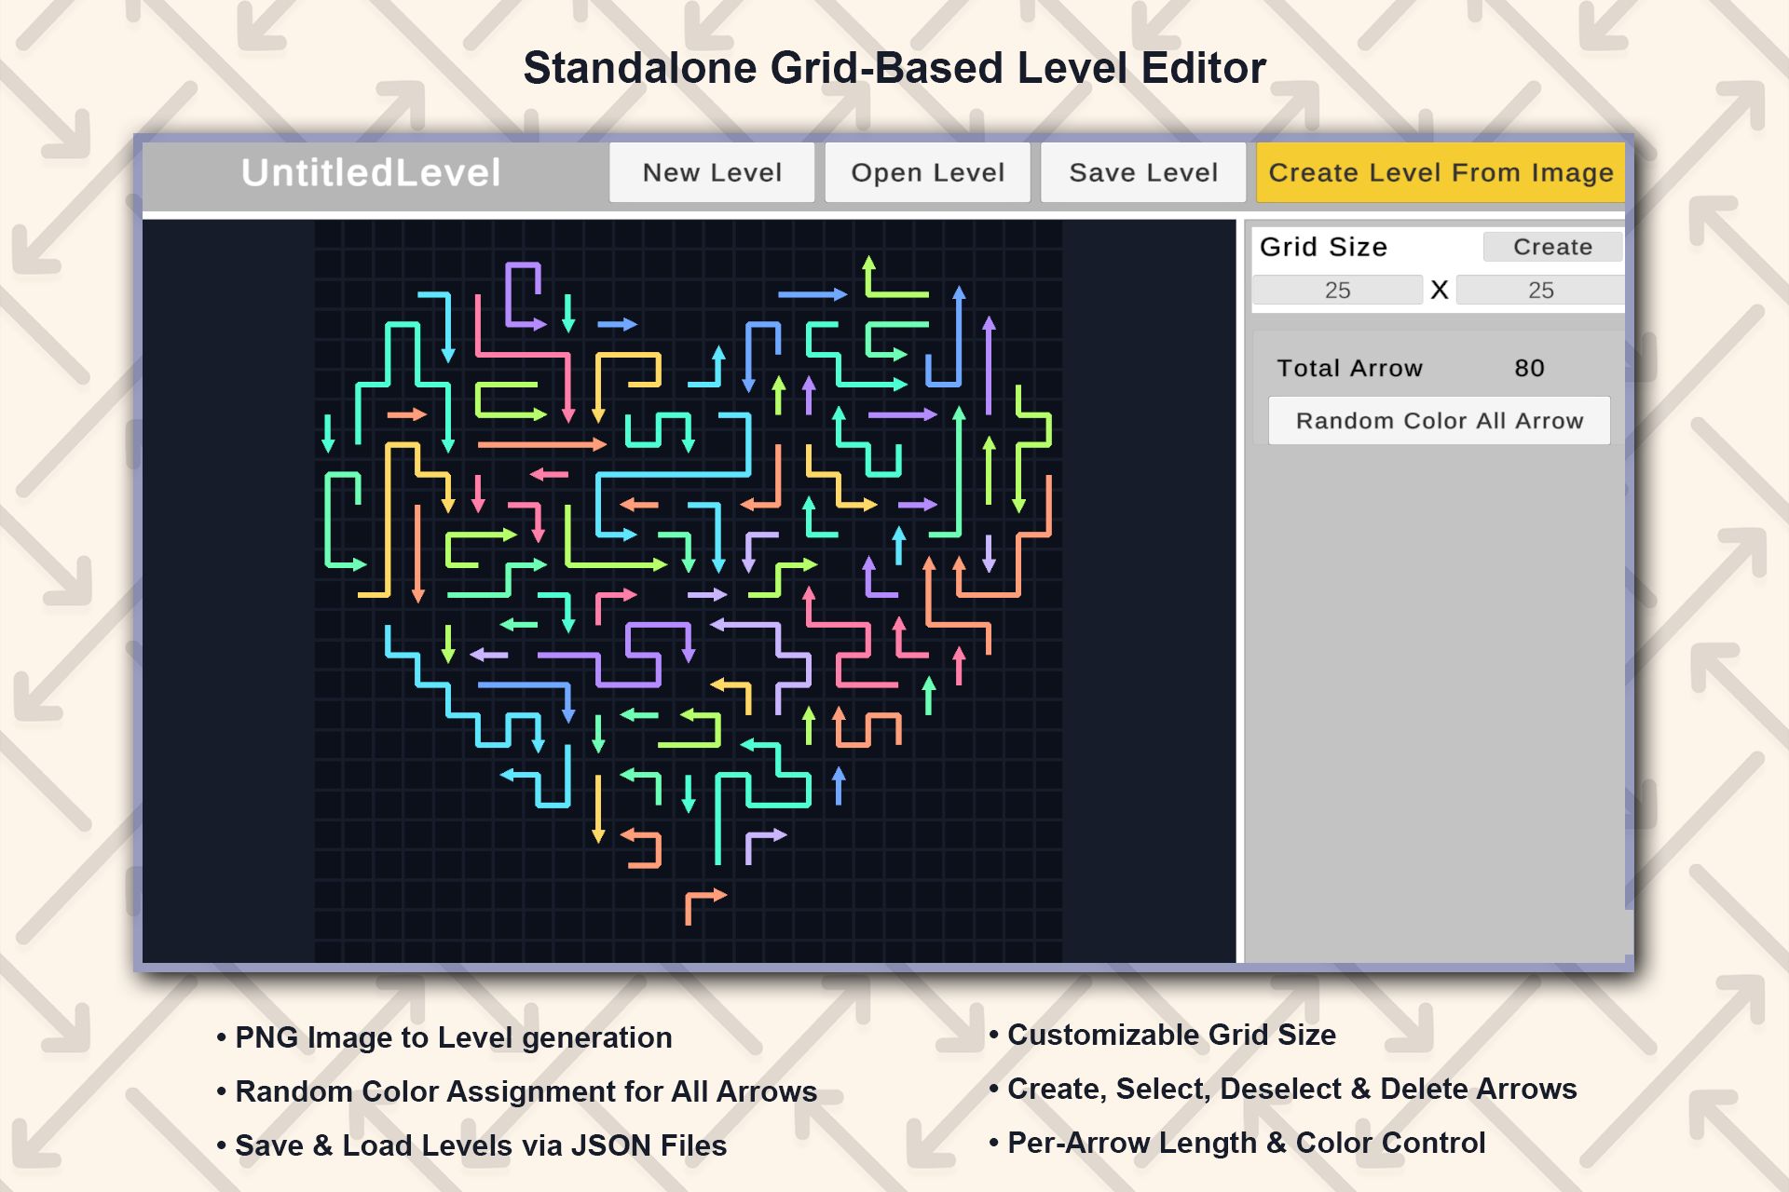Focus the first Grid Size field, left of X
The height and width of the screenshot is (1192, 1789).
pos(1337,291)
